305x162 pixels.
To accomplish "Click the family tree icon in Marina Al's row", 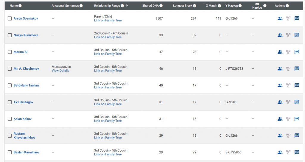I will click(x=288, y=52).
